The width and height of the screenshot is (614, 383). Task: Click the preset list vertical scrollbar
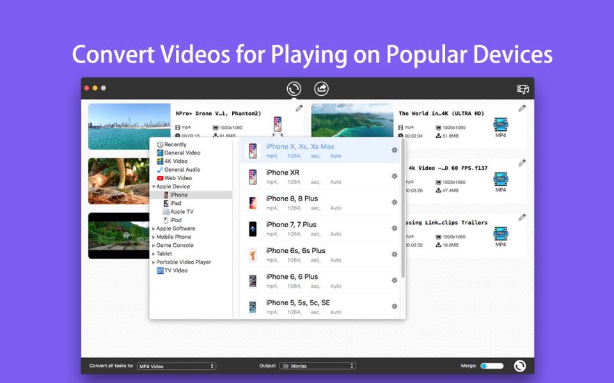(x=403, y=208)
